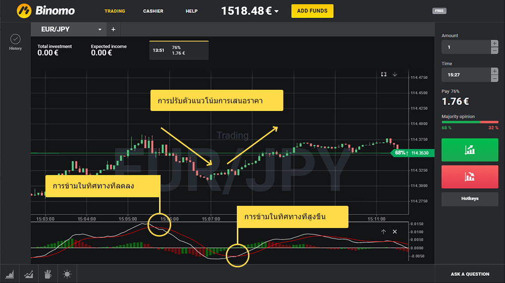
Task: Toggle the sun brightness theme icon
Action: click(x=67, y=274)
